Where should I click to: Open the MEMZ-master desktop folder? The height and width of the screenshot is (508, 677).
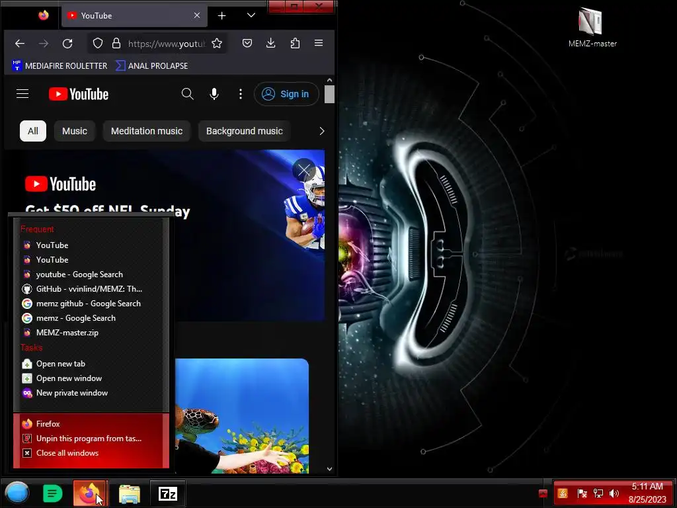(592, 28)
